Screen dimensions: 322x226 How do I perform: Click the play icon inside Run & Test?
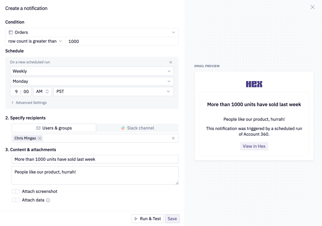135,218
